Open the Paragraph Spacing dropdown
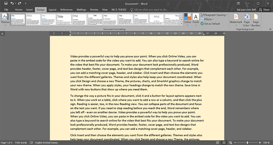The height and width of the screenshot is (145, 273). click(x=214, y=15)
